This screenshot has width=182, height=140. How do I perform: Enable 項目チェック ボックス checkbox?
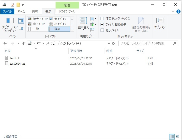(102, 19)
